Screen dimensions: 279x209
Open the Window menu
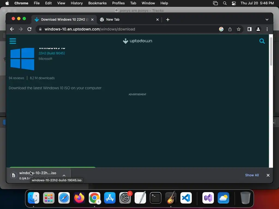[148, 3]
